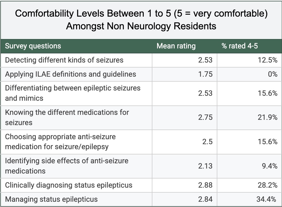Viewport: 282px width, 207px height.
Task: Click the Applying ILAE definitions and guidelines cell
Action: point(70,74)
